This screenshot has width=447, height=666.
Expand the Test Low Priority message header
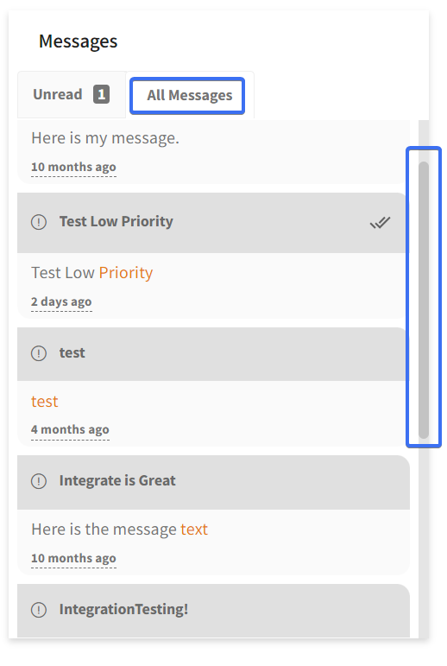pos(211,223)
